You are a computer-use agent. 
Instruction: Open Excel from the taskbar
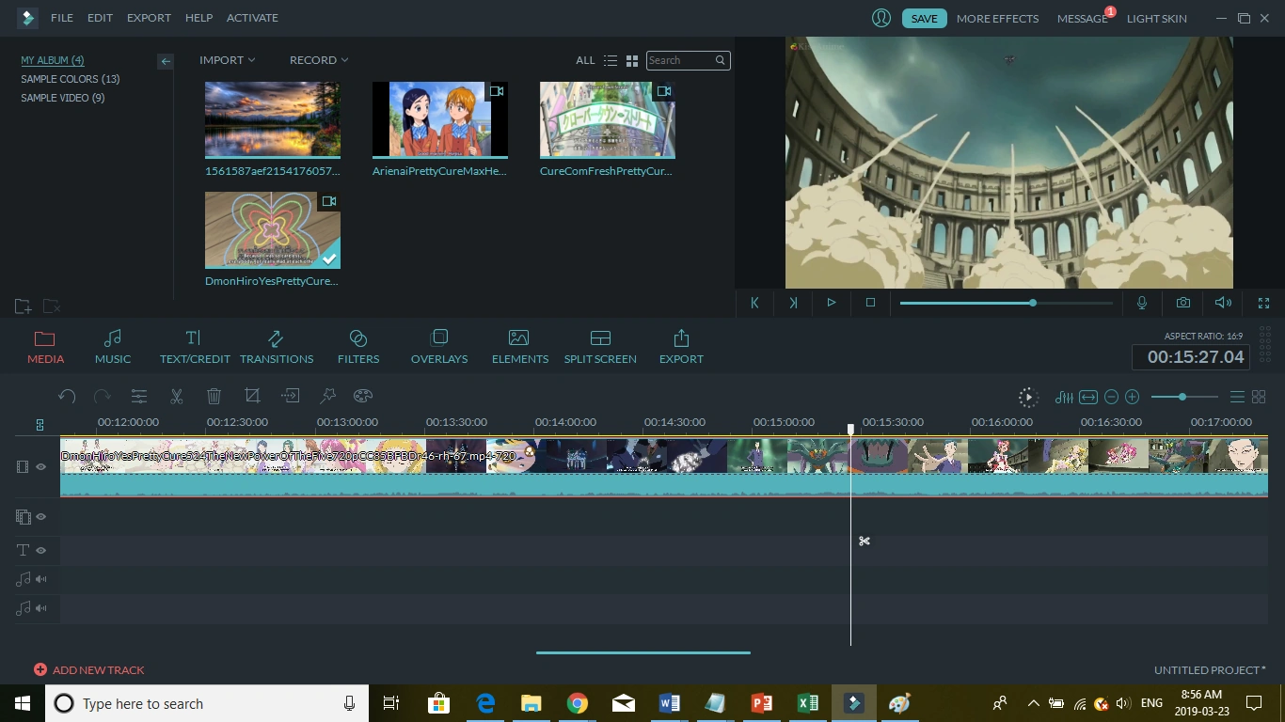807,703
